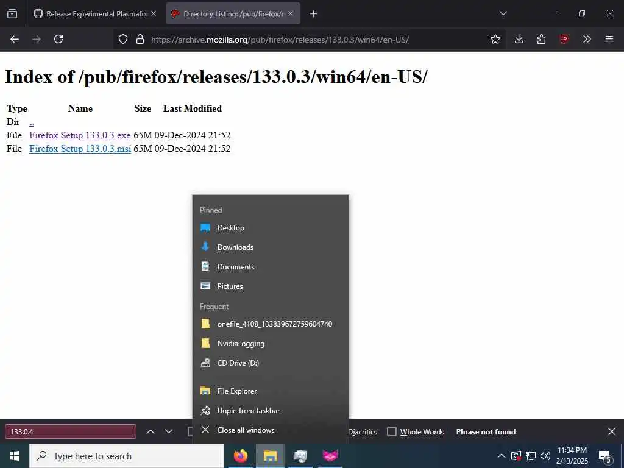Open pinned Desktop in jump list
The image size is (624, 468).
(x=271, y=228)
